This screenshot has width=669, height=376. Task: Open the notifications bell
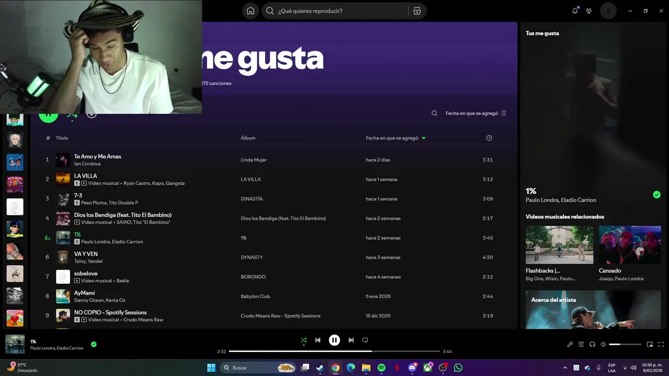(575, 11)
